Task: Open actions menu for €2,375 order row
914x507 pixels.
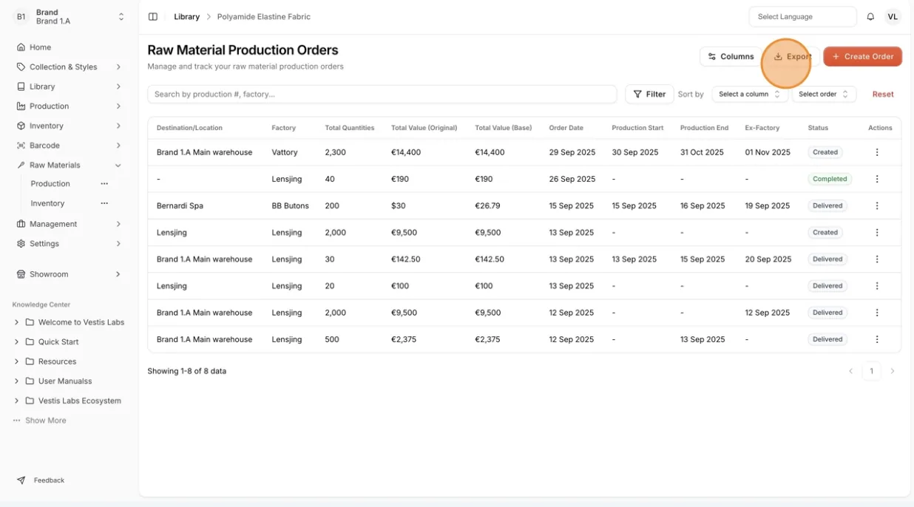Action: pyautogui.click(x=877, y=339)
